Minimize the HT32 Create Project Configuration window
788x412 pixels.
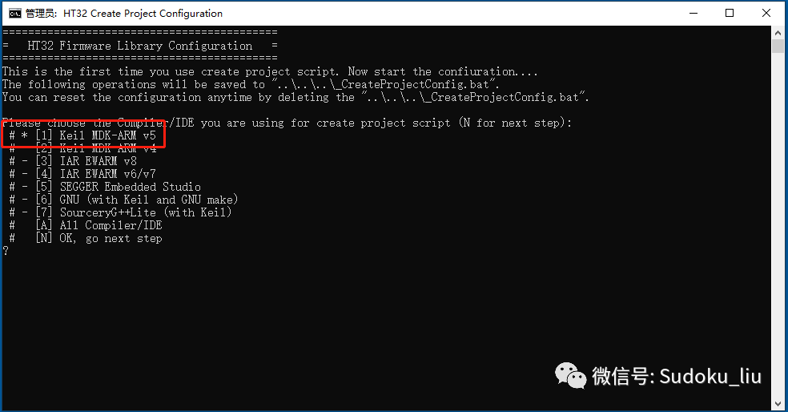[x=694, y=14]
